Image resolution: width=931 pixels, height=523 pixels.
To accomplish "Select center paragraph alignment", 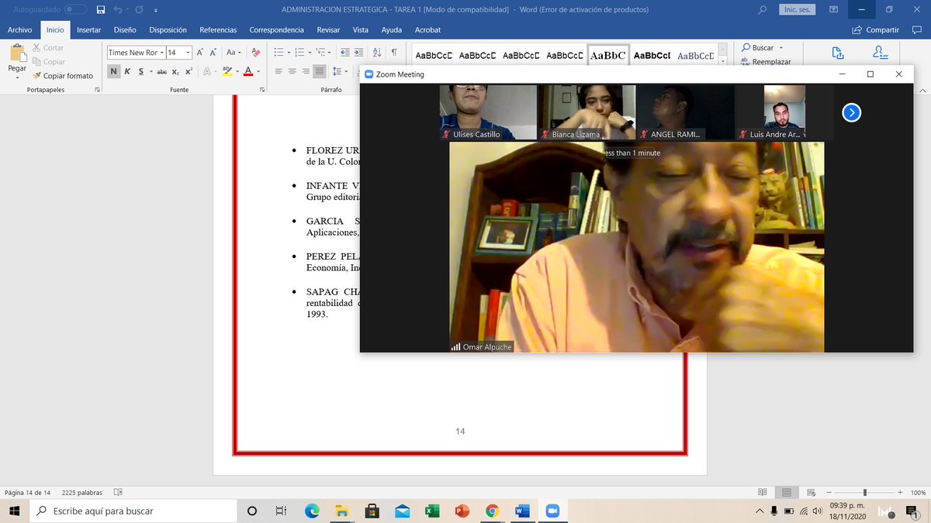I will tap(292, 71).
